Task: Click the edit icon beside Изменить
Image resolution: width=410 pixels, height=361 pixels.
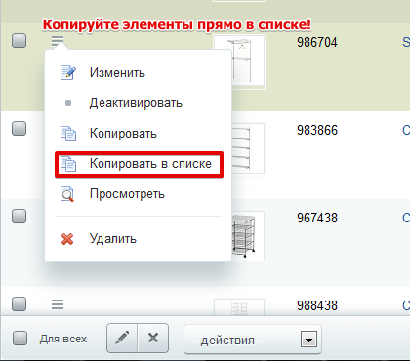Action: [x=68, y=73]
